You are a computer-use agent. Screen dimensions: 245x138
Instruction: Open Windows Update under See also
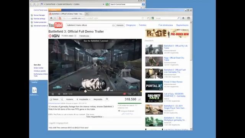pyautogui.click(x=40, y=71)
